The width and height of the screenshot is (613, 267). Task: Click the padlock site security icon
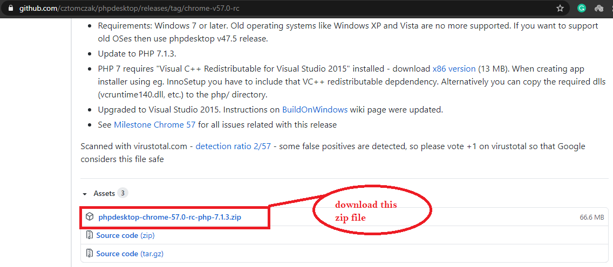coord(11,8)
